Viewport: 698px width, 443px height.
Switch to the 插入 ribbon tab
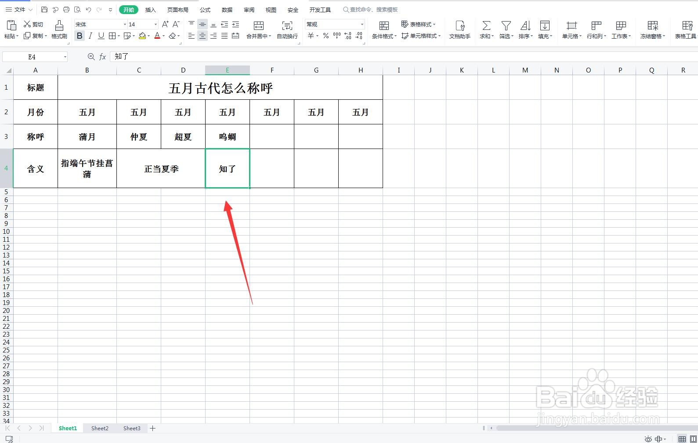tap(151, 10)
